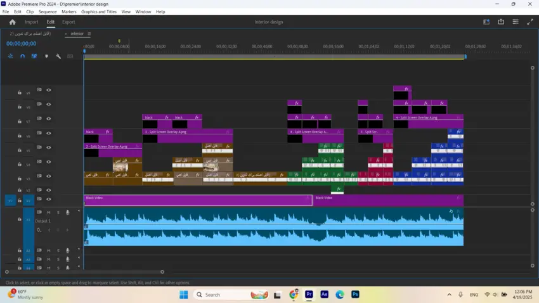The width and height of the screenshot is (539, 303).
Task: Open the Sequence menu
Action: click(x=48, y=11)
